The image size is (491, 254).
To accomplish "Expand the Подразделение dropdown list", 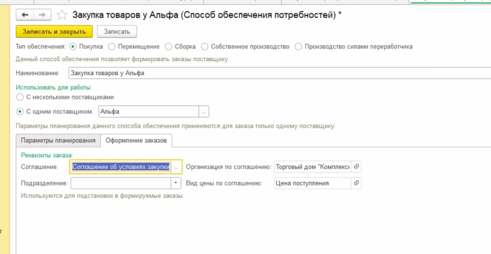I will point(176,183).
